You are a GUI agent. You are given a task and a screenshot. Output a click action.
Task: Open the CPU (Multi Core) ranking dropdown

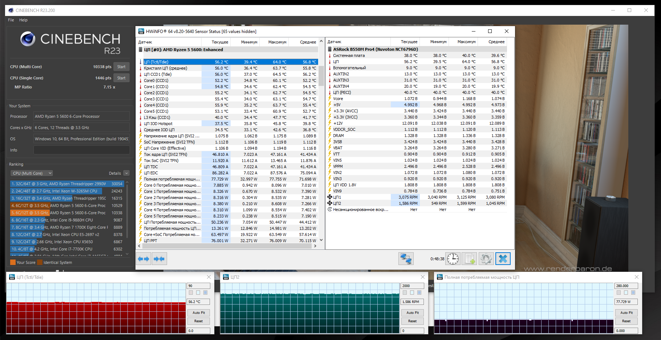coord(32,173)
